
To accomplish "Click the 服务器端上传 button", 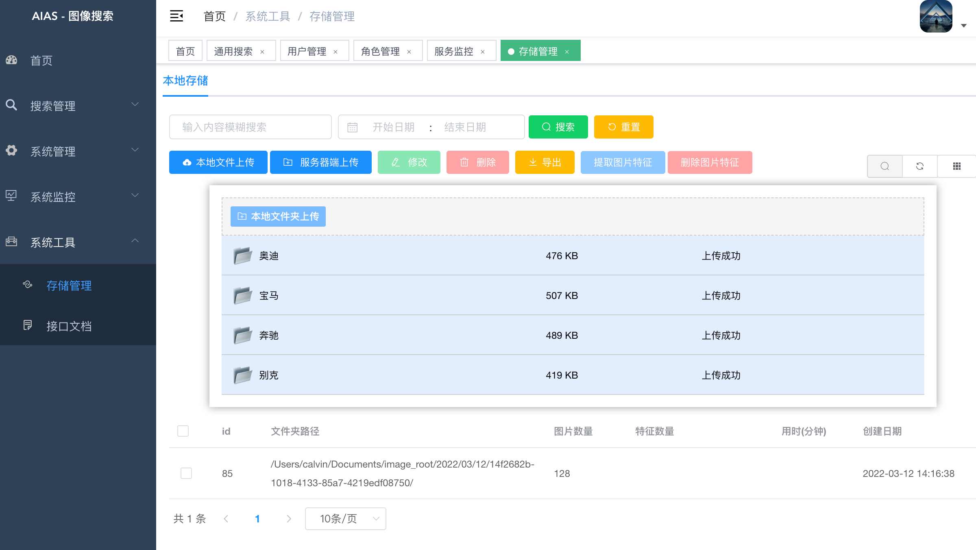I will tap(320, 162).
